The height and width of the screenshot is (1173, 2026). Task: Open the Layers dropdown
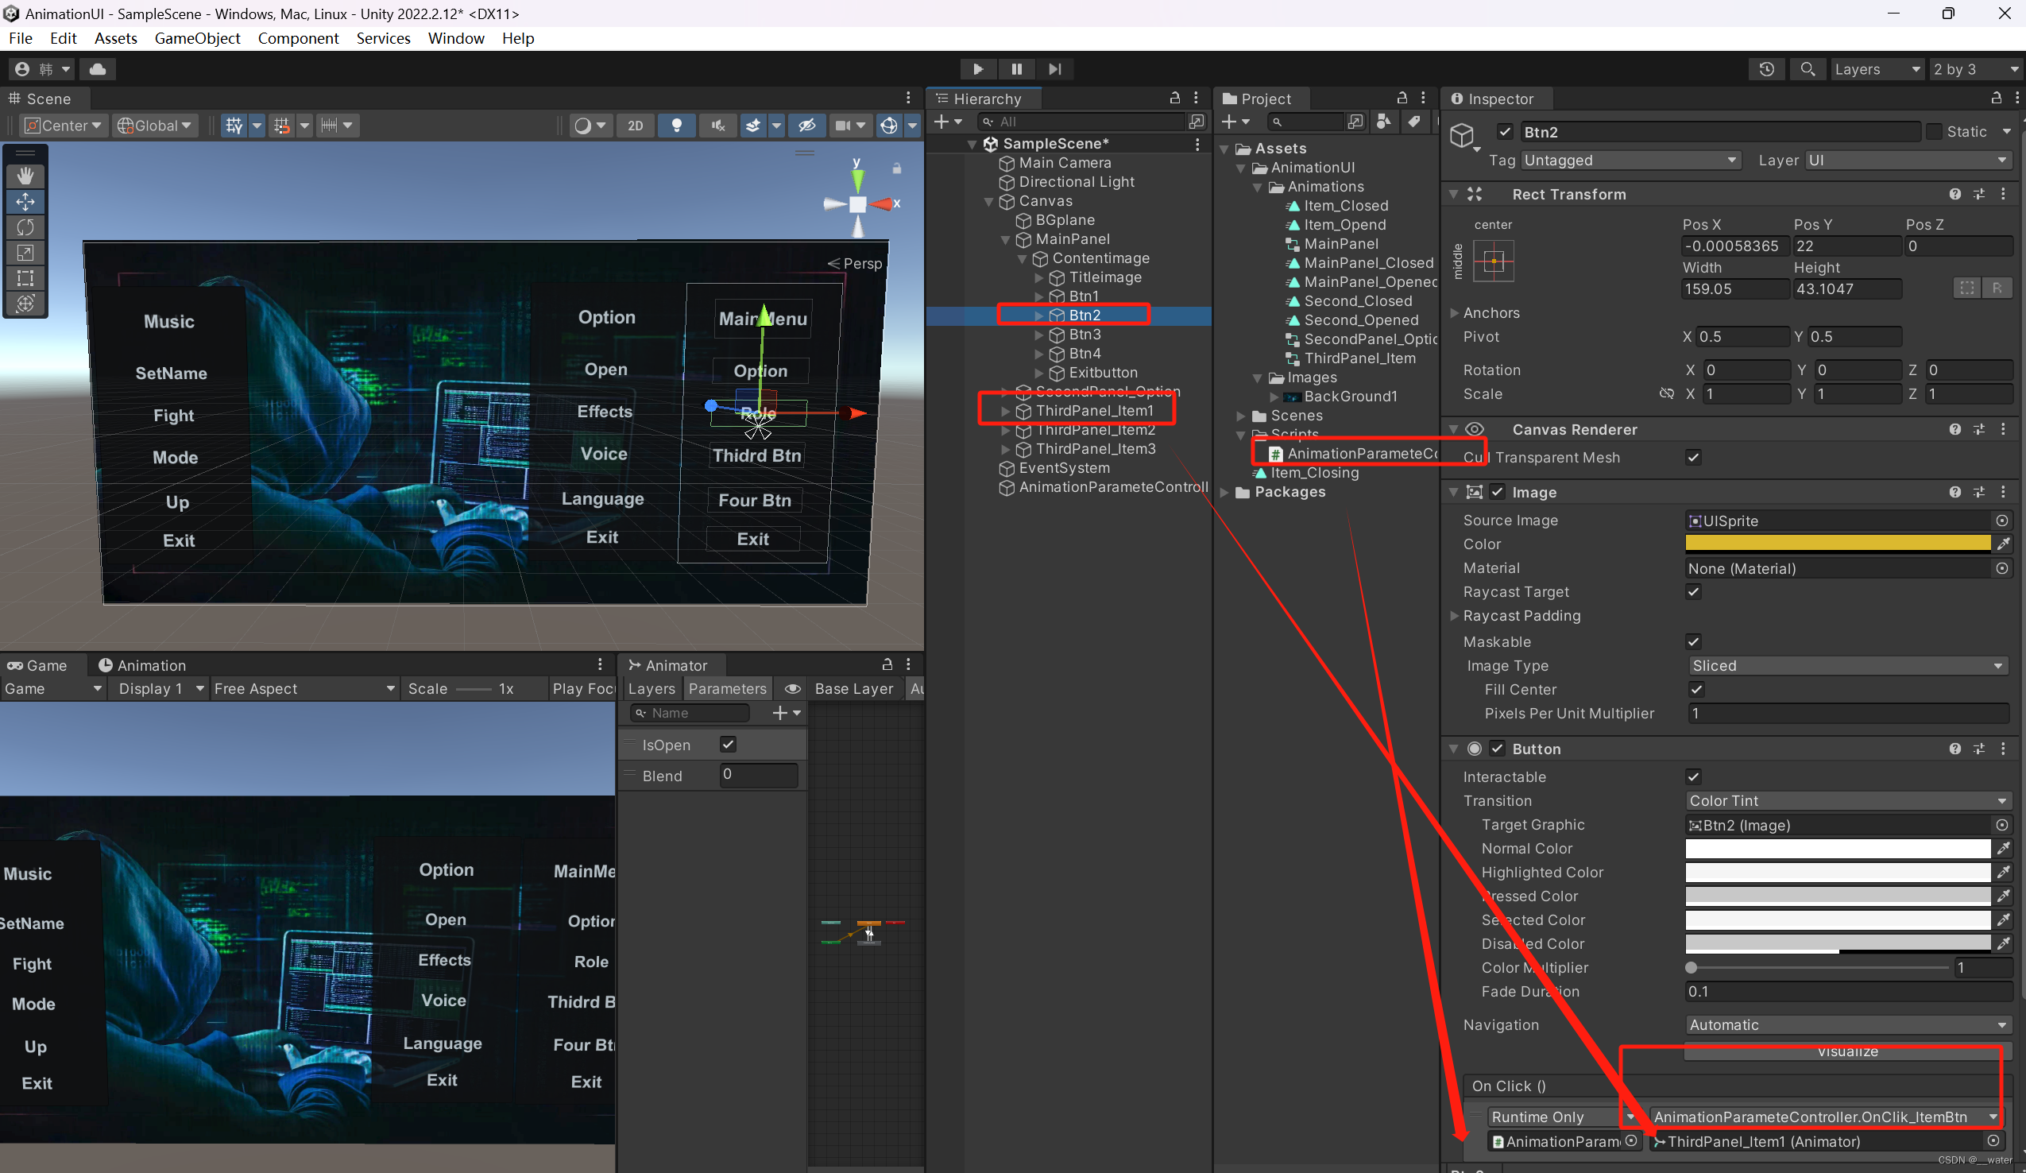point(1877,69)
